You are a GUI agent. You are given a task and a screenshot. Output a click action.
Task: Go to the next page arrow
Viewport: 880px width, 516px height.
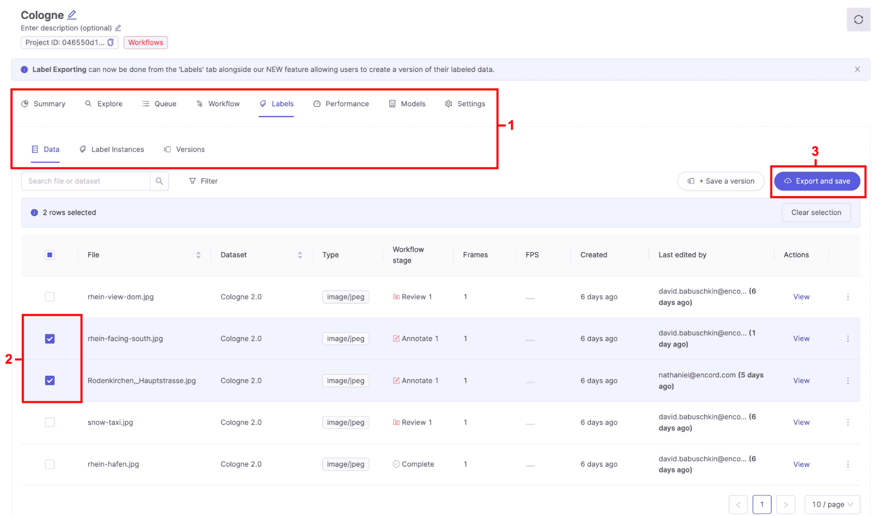pyautogui.click(x=785, y=505)
